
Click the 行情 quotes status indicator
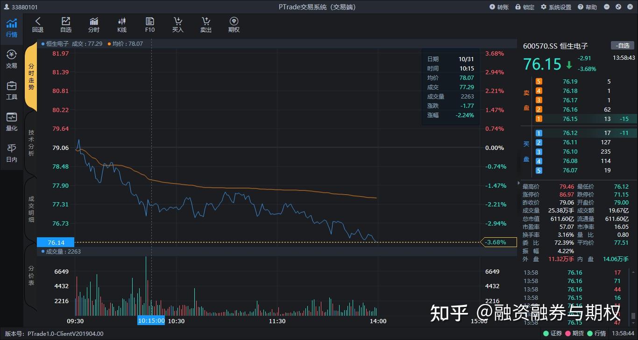coord(596,333)
